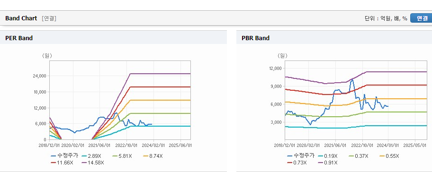Image resolution: width=432 pixels, height=172 pixels.
Task: Toggle the 14.58X legend entry
Action: (92, 163)
